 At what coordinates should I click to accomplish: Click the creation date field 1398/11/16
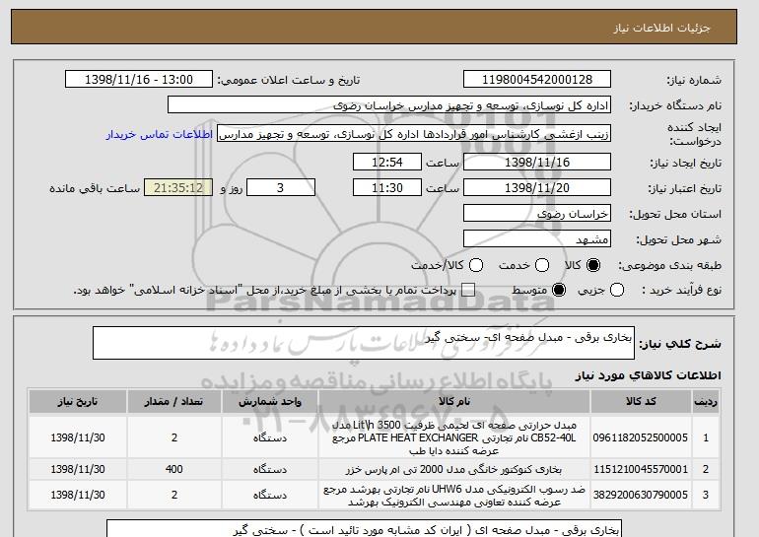[x=537, y=162]
